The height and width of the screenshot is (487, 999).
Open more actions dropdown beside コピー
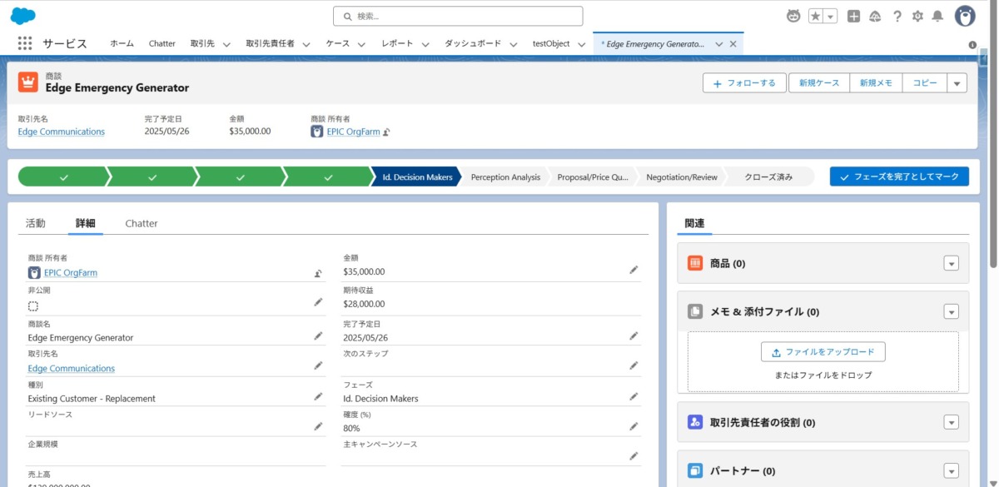[957, 82]
